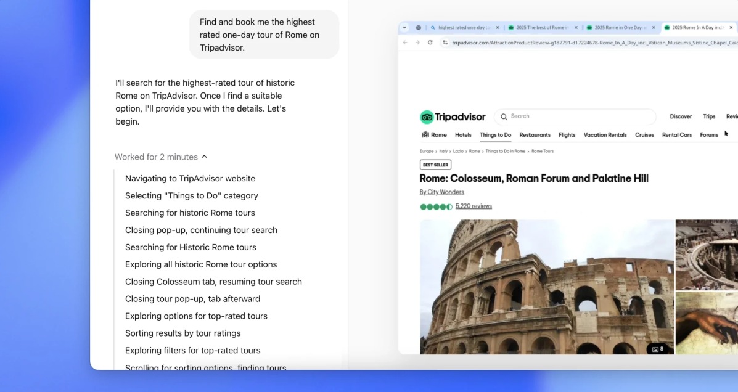
Task: Click 'Navigating to TripAdvisor website' step
Action: pyautogui.click(x=190, y=178)
